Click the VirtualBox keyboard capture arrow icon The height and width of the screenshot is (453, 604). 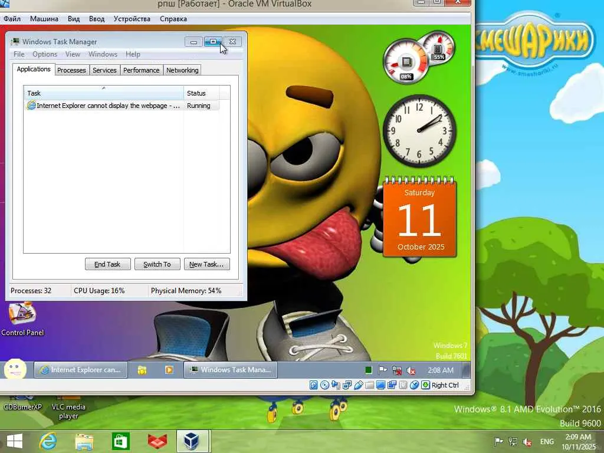[425, 385]
